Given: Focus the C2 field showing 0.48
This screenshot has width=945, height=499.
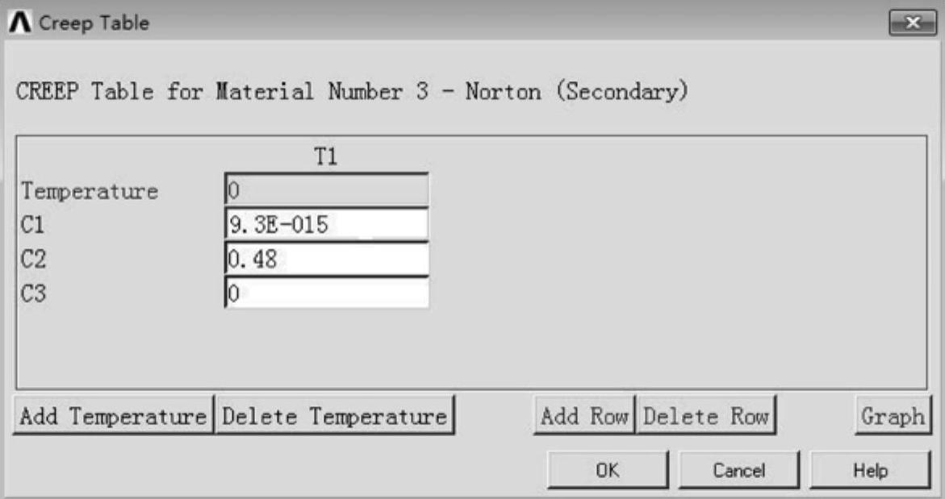Looking at the screenshot, I should pos(326,260).
